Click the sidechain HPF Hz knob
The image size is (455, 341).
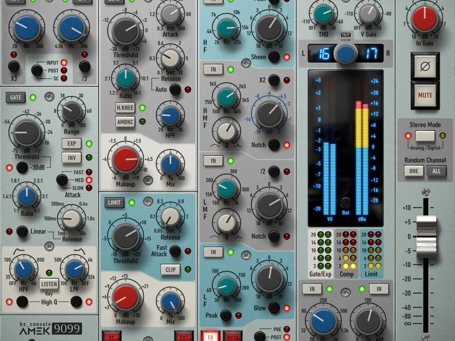(23, 269)
